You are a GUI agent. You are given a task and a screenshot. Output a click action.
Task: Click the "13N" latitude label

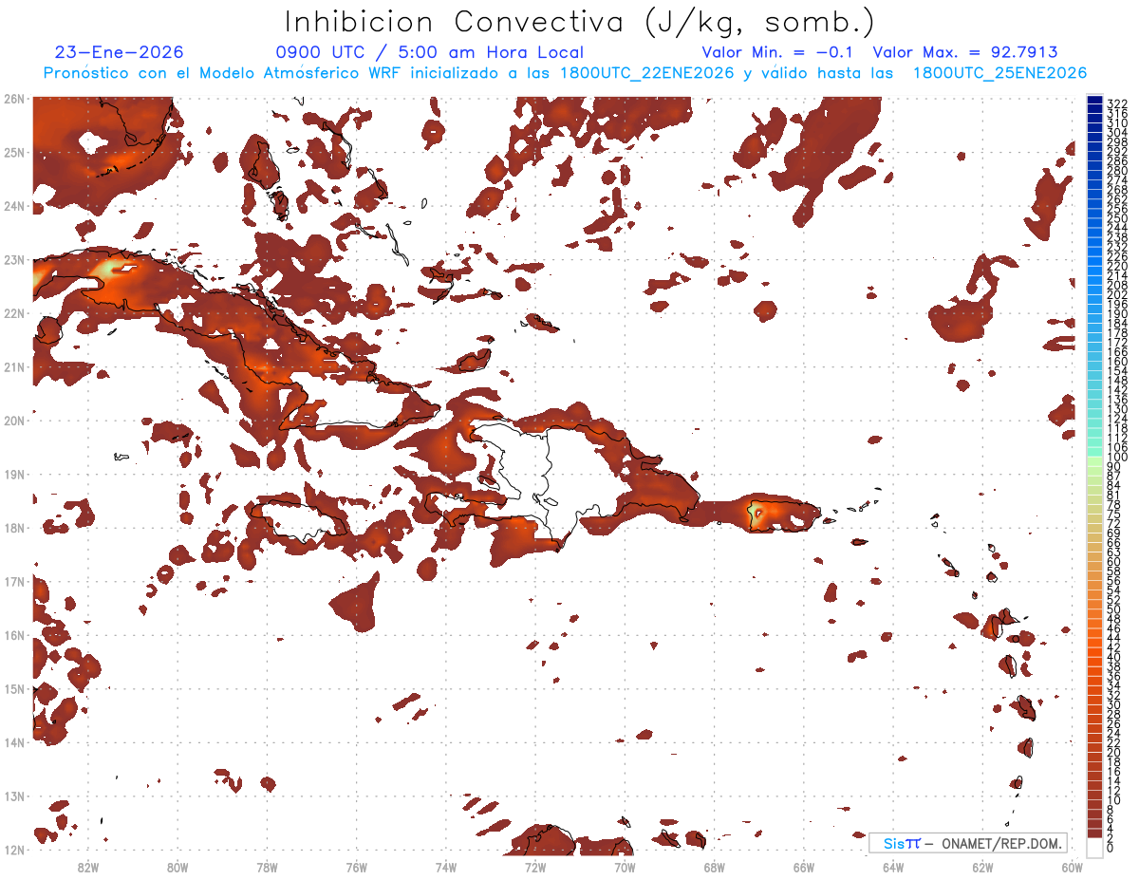tap(13, 796)
